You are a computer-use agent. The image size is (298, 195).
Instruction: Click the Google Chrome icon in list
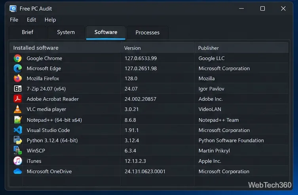click(17, 58)
